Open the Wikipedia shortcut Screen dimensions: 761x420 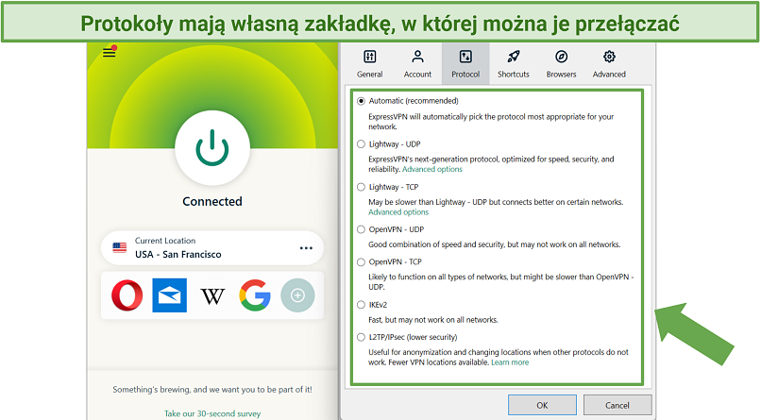(212, 295)
